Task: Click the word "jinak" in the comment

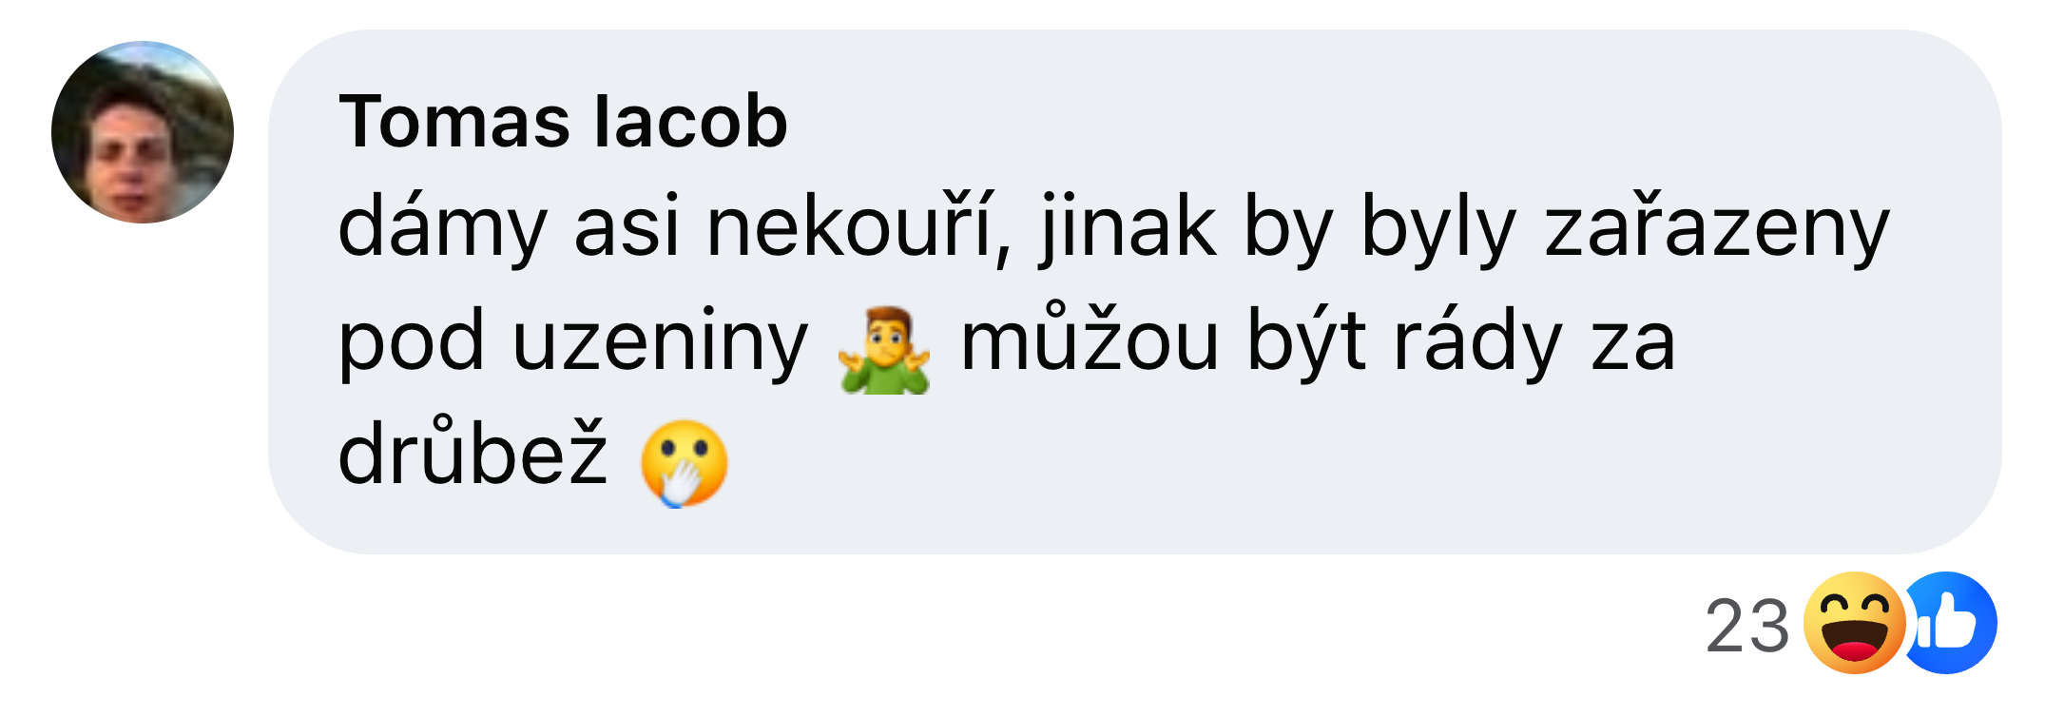Action: point(1129,227)
